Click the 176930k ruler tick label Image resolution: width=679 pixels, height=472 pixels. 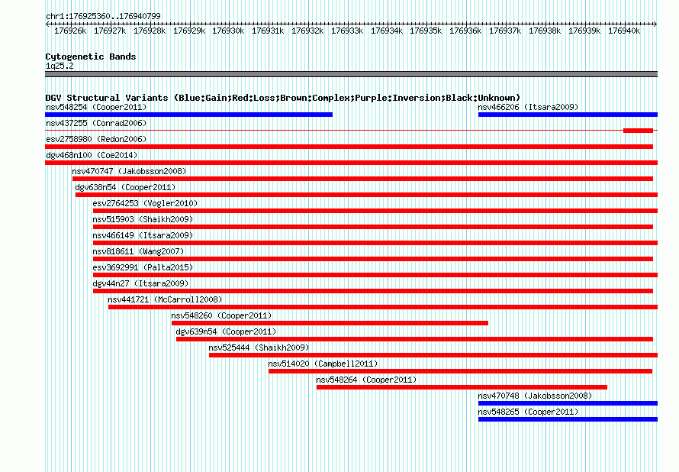tap(228, 31)
